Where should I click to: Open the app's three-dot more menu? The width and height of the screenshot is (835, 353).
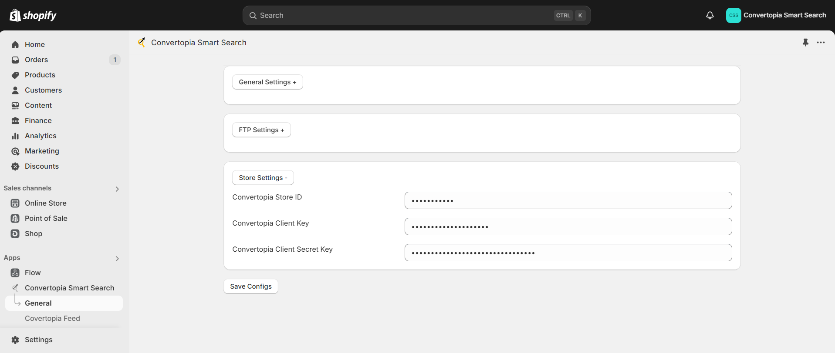821,42
